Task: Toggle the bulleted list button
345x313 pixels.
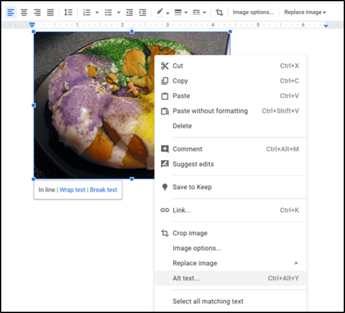Action: point(109,12)
